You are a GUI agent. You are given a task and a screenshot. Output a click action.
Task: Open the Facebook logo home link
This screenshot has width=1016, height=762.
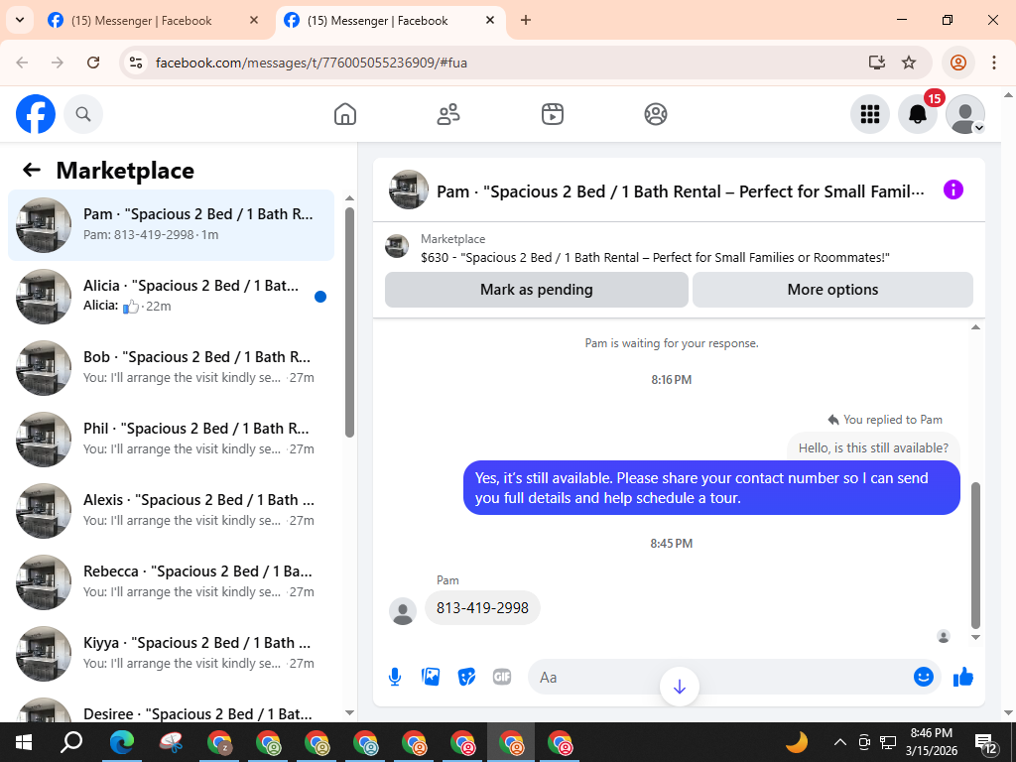point(36,114)
